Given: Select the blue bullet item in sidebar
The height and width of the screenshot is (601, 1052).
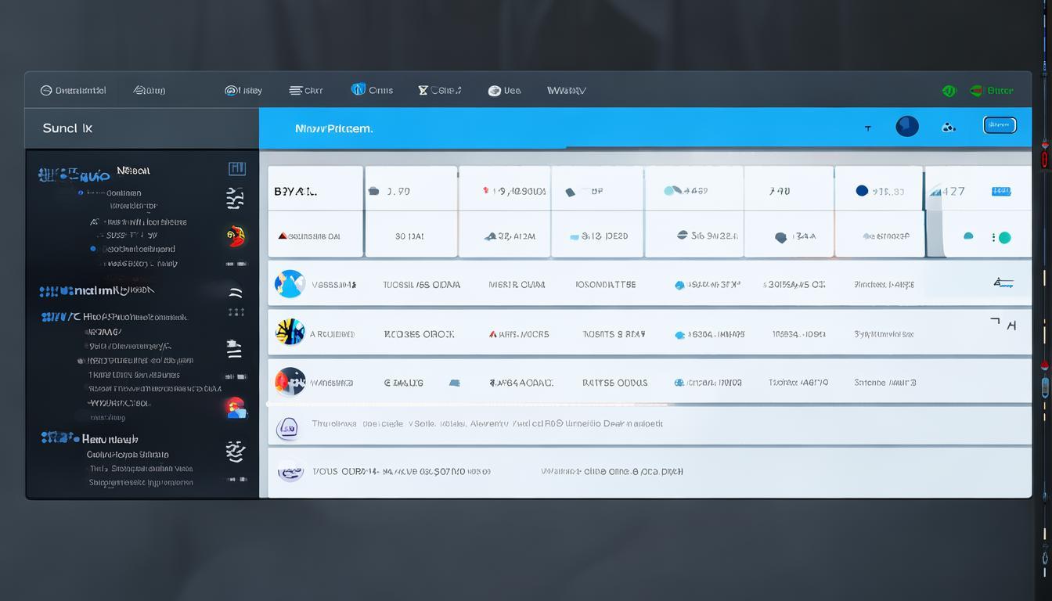Looking at the screenshot, I should 93,249.
